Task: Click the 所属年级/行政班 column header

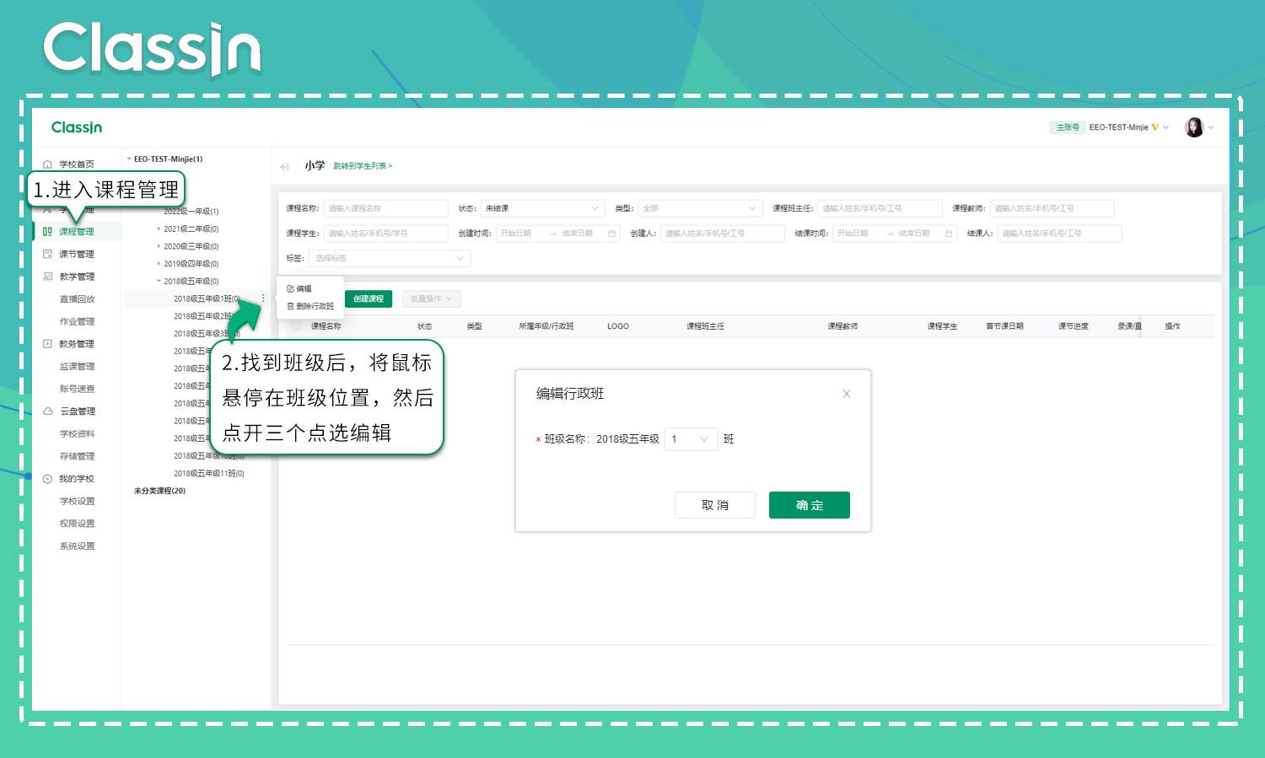Action: [546, 326]
